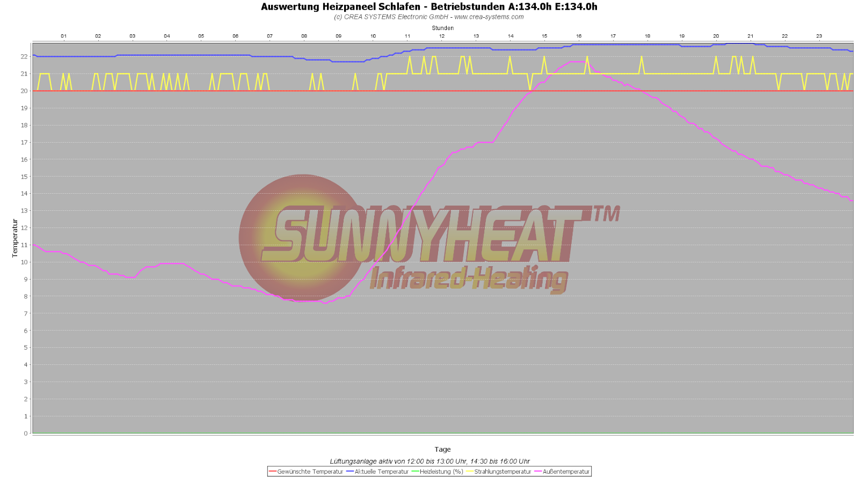Viewport: 859px width, 477px height.
Task: Click hour tick label '23'
Action: point(819,36)
